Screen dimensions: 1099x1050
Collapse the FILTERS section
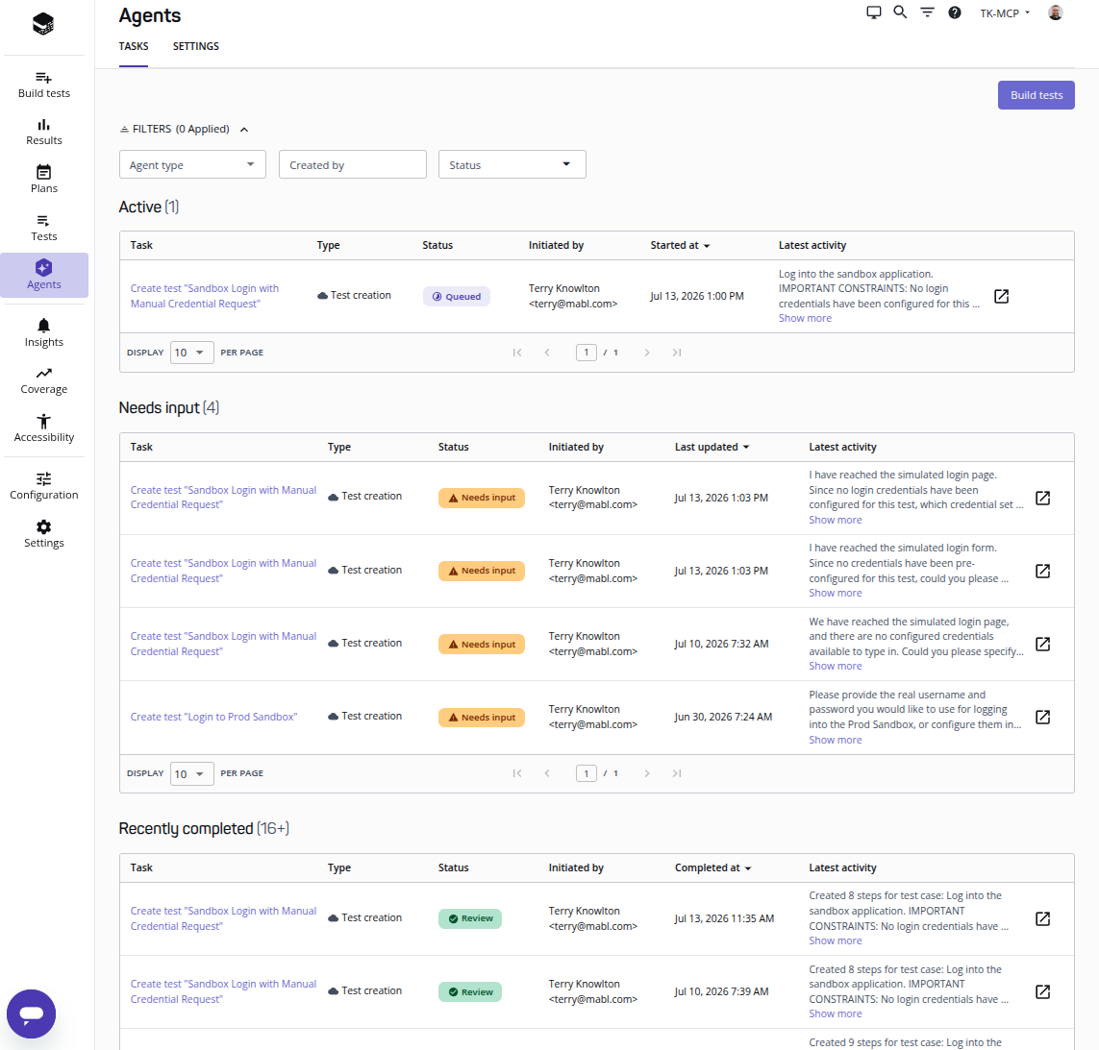[184, 129]
